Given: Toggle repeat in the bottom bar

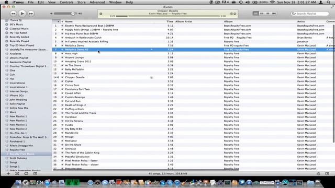Looking at the screenshot, I should 26,174.
